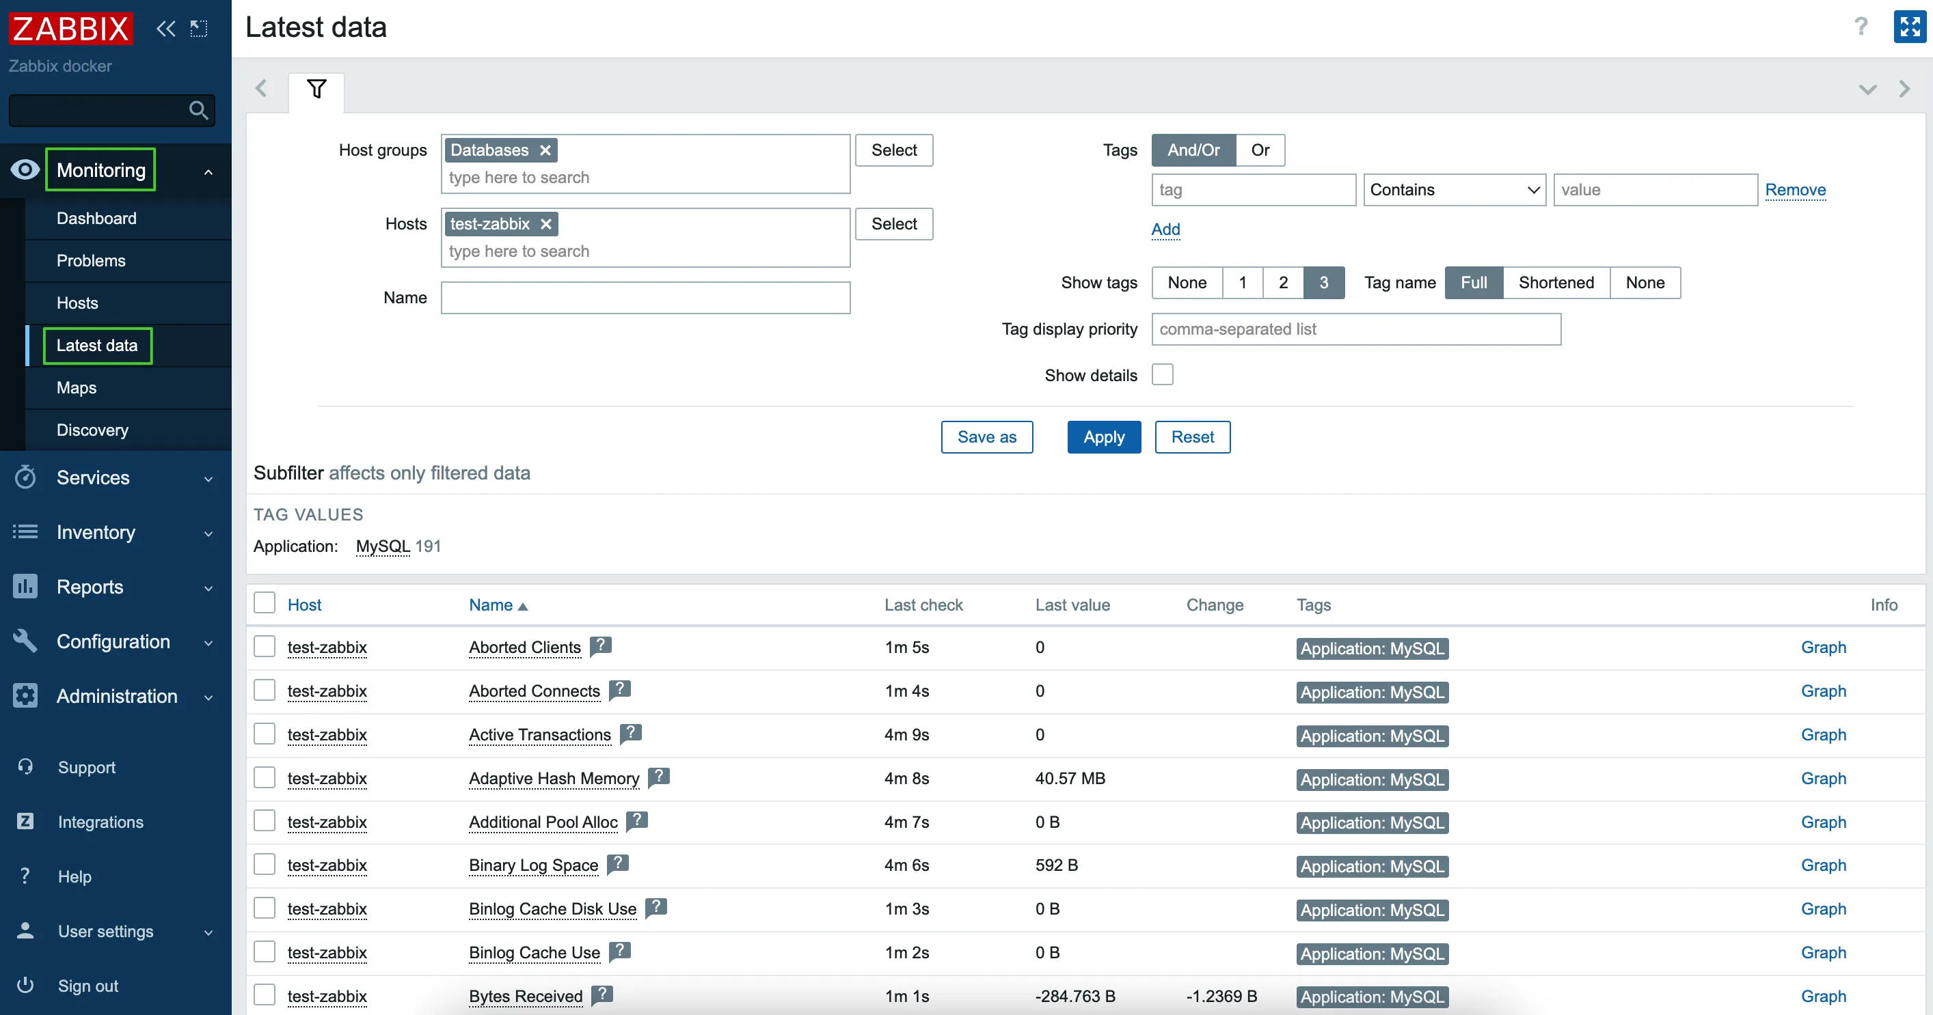This screenshot has height=1015, width=1933.
Task: Expand the User settings menu section
Action: (208, 932)
